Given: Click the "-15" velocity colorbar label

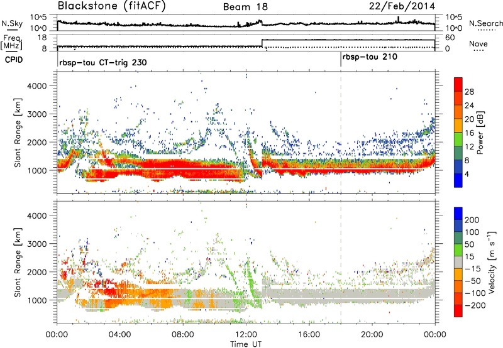Looking at the screenshot, I should click(473, 269).
